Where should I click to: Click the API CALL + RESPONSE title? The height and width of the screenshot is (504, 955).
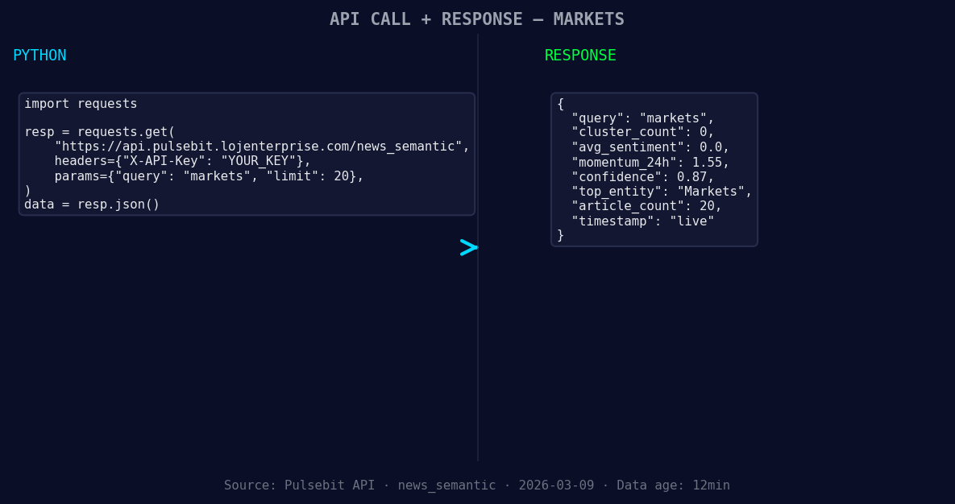[x=477, y=19]
